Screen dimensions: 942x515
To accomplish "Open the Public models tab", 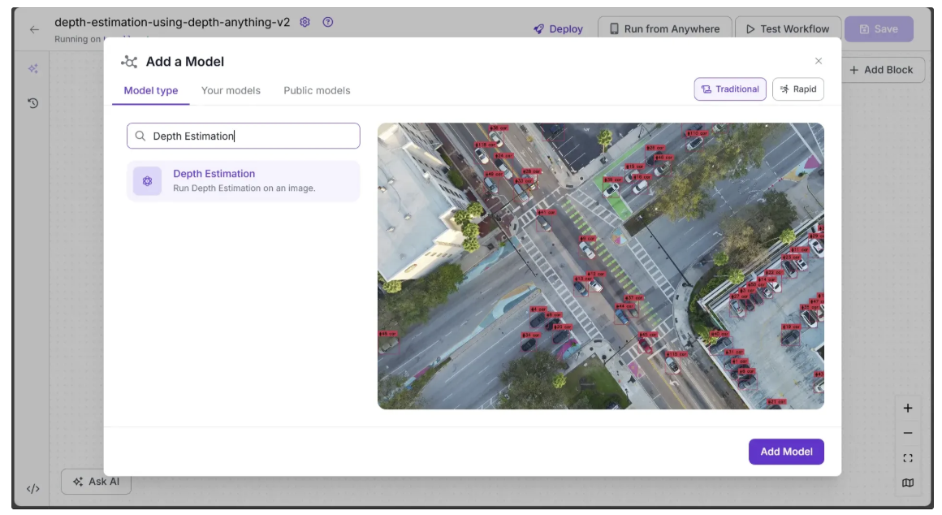I will [317, 91].
